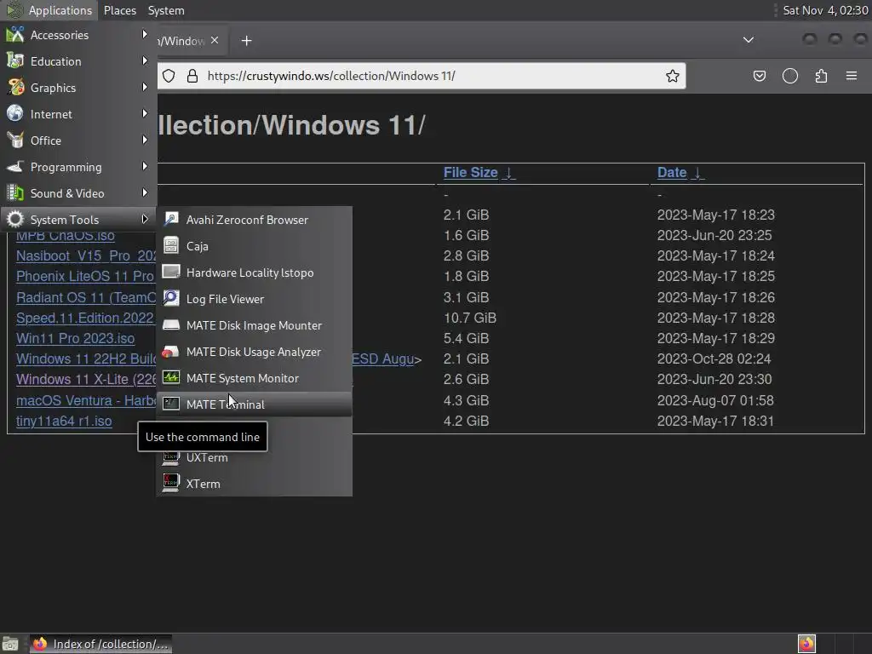The width and height of the screenshot is (872, 654).
Task: Open XTerm
Action: tap(254, 484)
